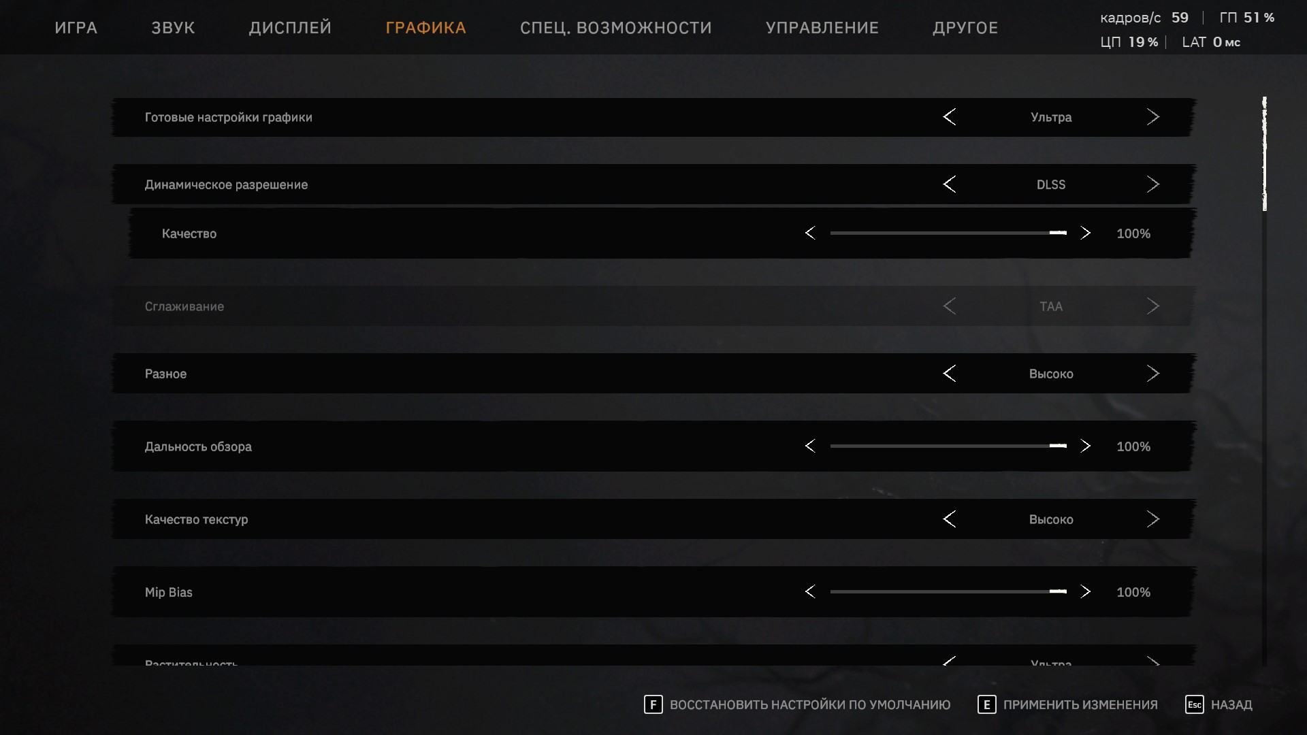Decrease Дальность обзора with left arrow

click(x=810, y=446)
